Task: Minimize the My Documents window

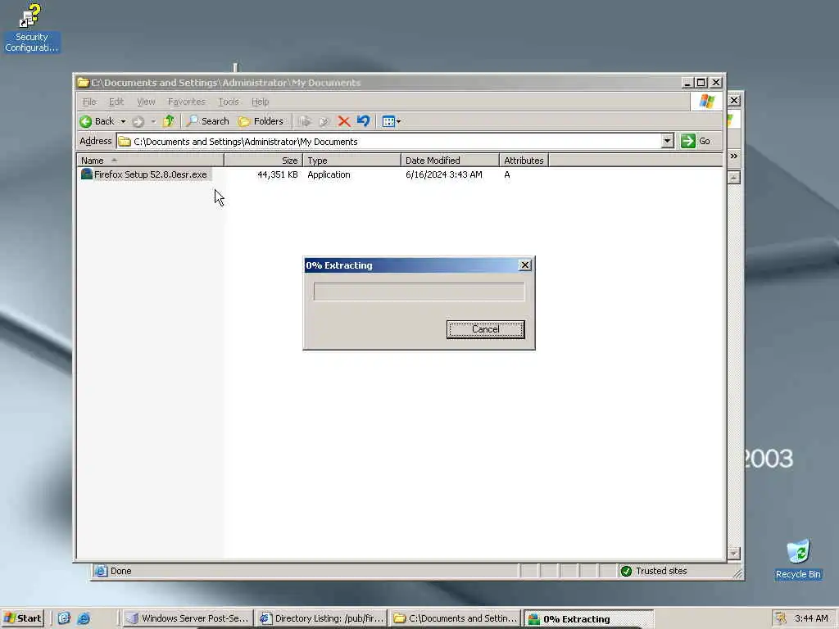Action: click(x=687, y=83)
